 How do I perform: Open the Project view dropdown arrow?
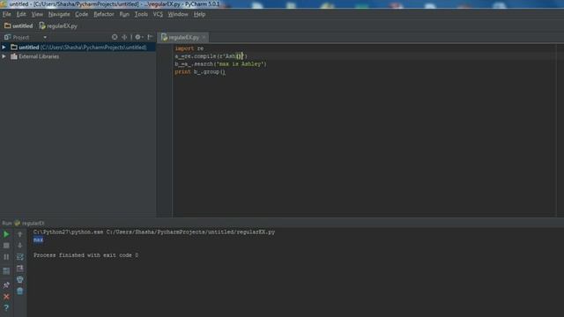45,37
